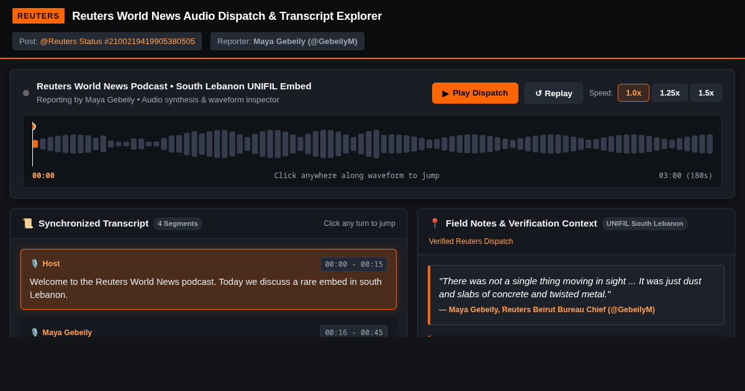Click the Verified Reuters Dispatch label

(x=471, y=241)
